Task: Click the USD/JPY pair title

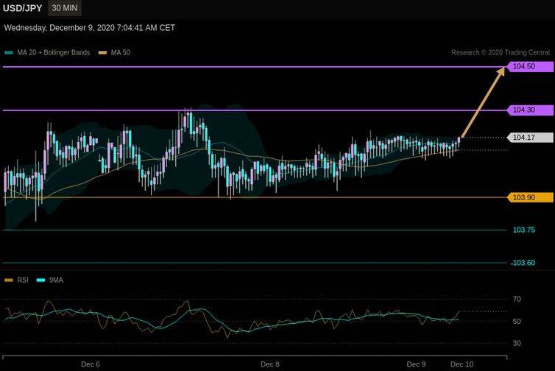Action: pyautogui.click(x=22, y=8)
